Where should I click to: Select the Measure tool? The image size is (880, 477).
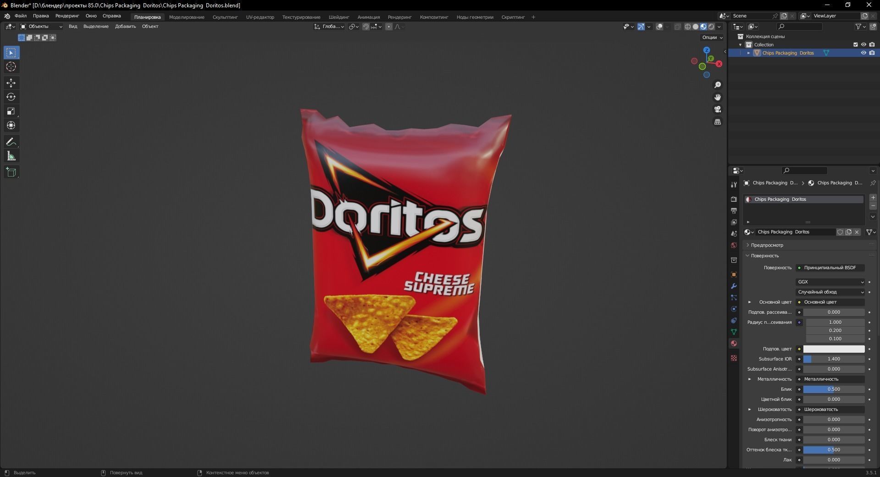[x=11, y=156]
